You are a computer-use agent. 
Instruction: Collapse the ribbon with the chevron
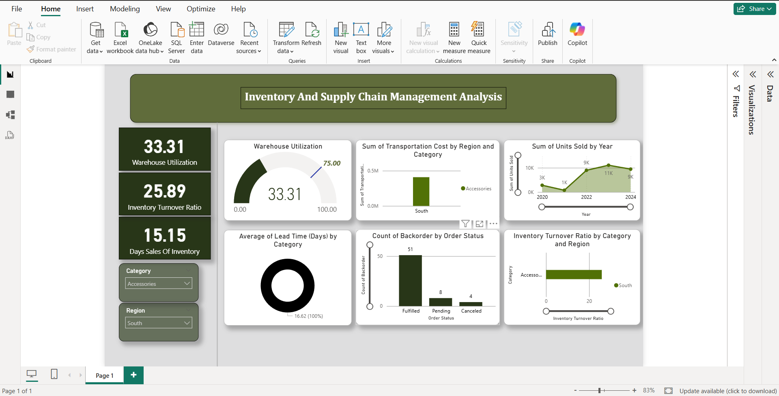[774, 60]
